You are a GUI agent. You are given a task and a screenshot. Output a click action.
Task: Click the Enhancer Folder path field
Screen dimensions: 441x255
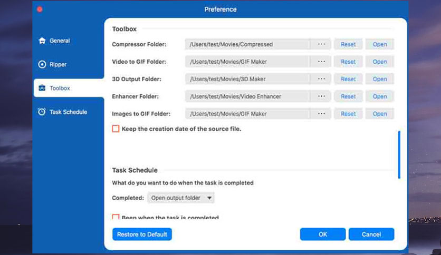(x=247, y=96)
